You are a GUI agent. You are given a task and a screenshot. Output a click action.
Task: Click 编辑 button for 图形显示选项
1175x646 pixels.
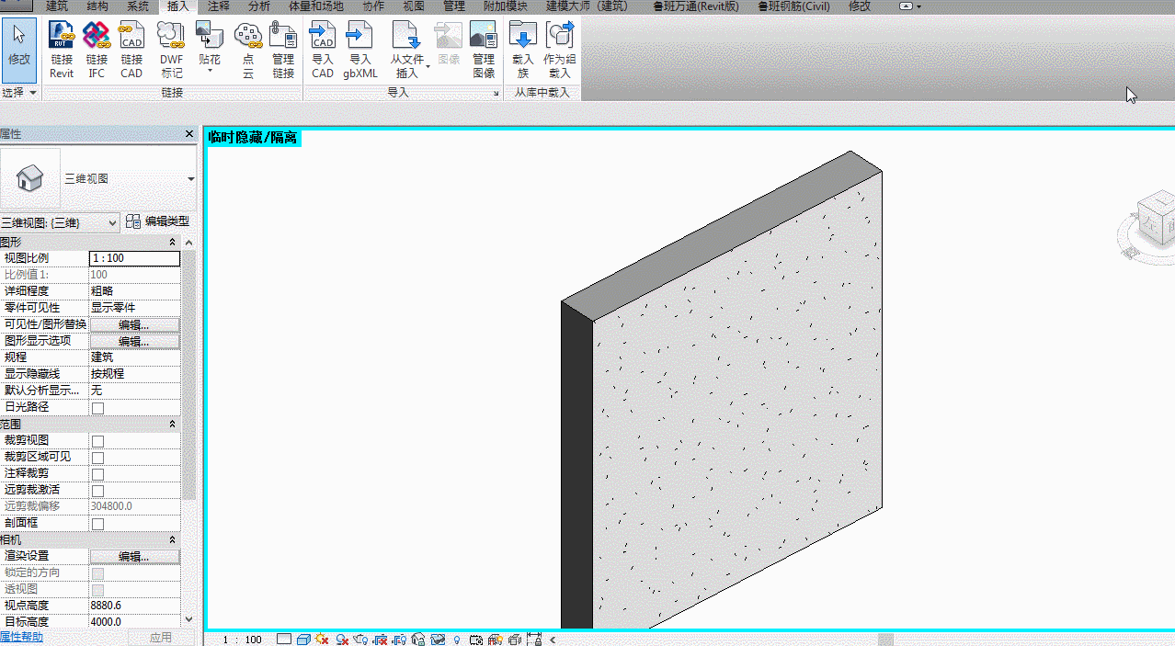[x=134, y=341]
